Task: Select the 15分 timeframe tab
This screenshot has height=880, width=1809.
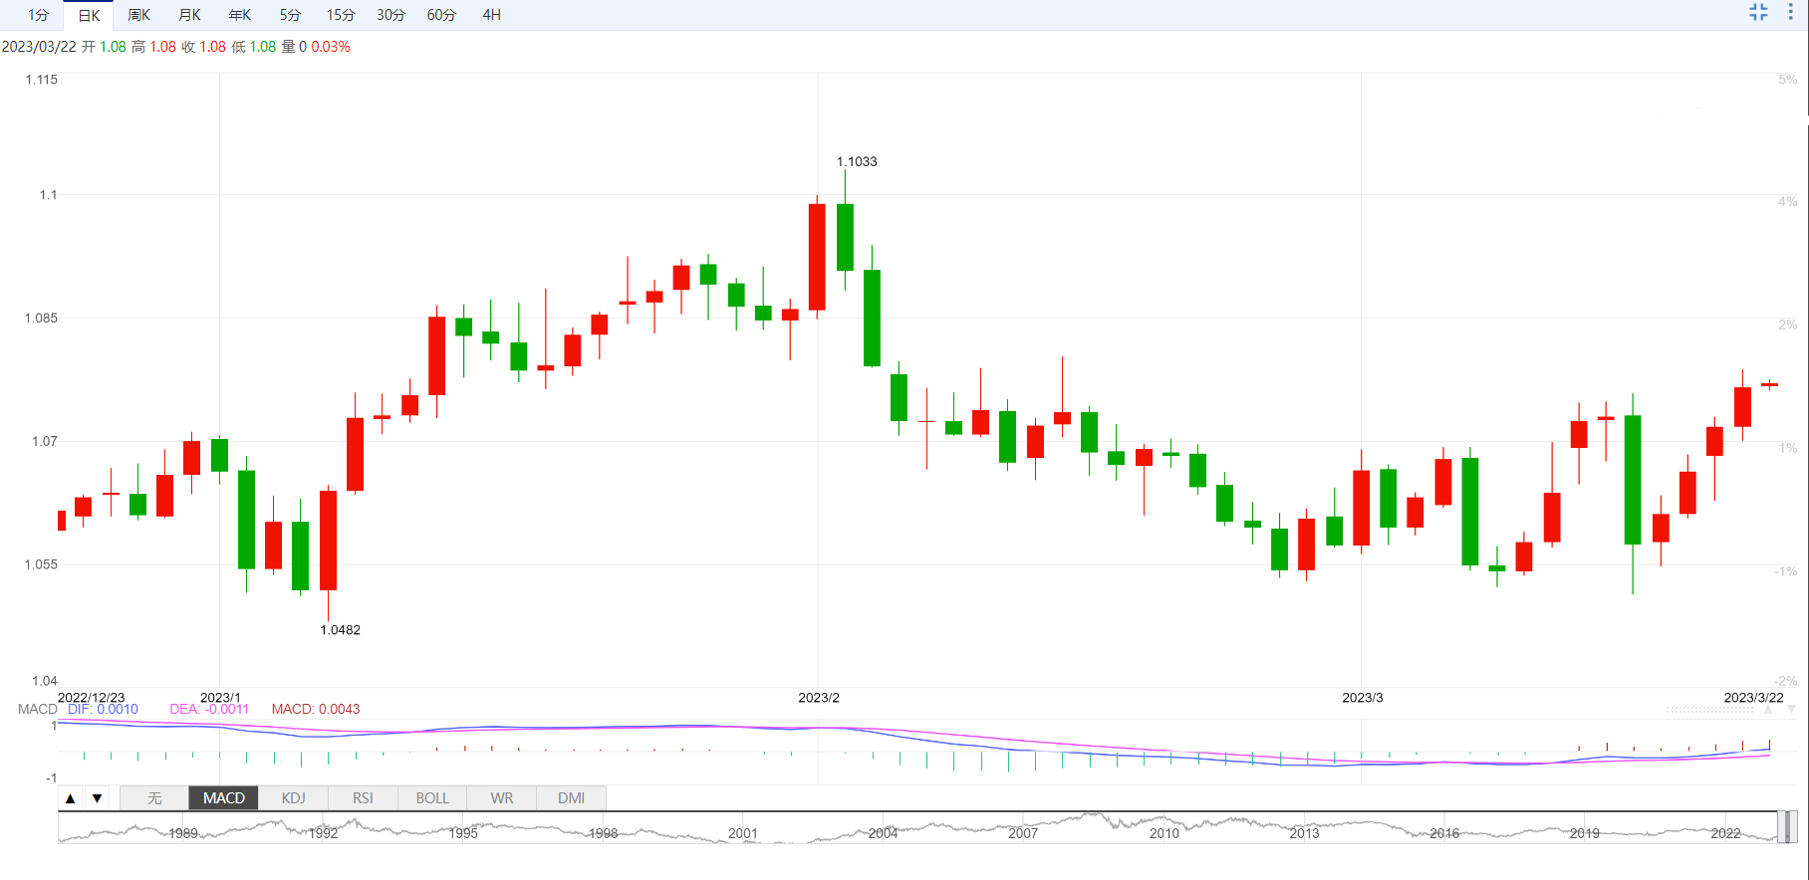Action: point(341,15)
